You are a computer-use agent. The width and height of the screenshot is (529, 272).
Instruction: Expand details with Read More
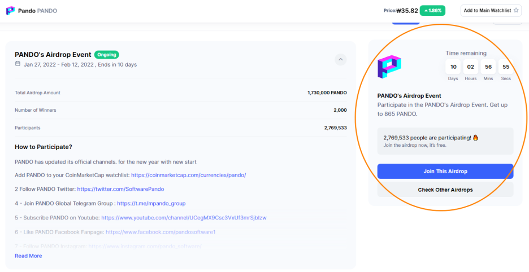click(28, 256)
